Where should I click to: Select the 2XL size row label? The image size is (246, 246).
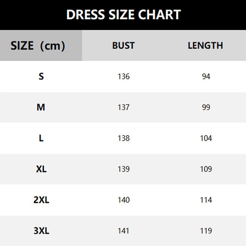(x=41, y=200)
